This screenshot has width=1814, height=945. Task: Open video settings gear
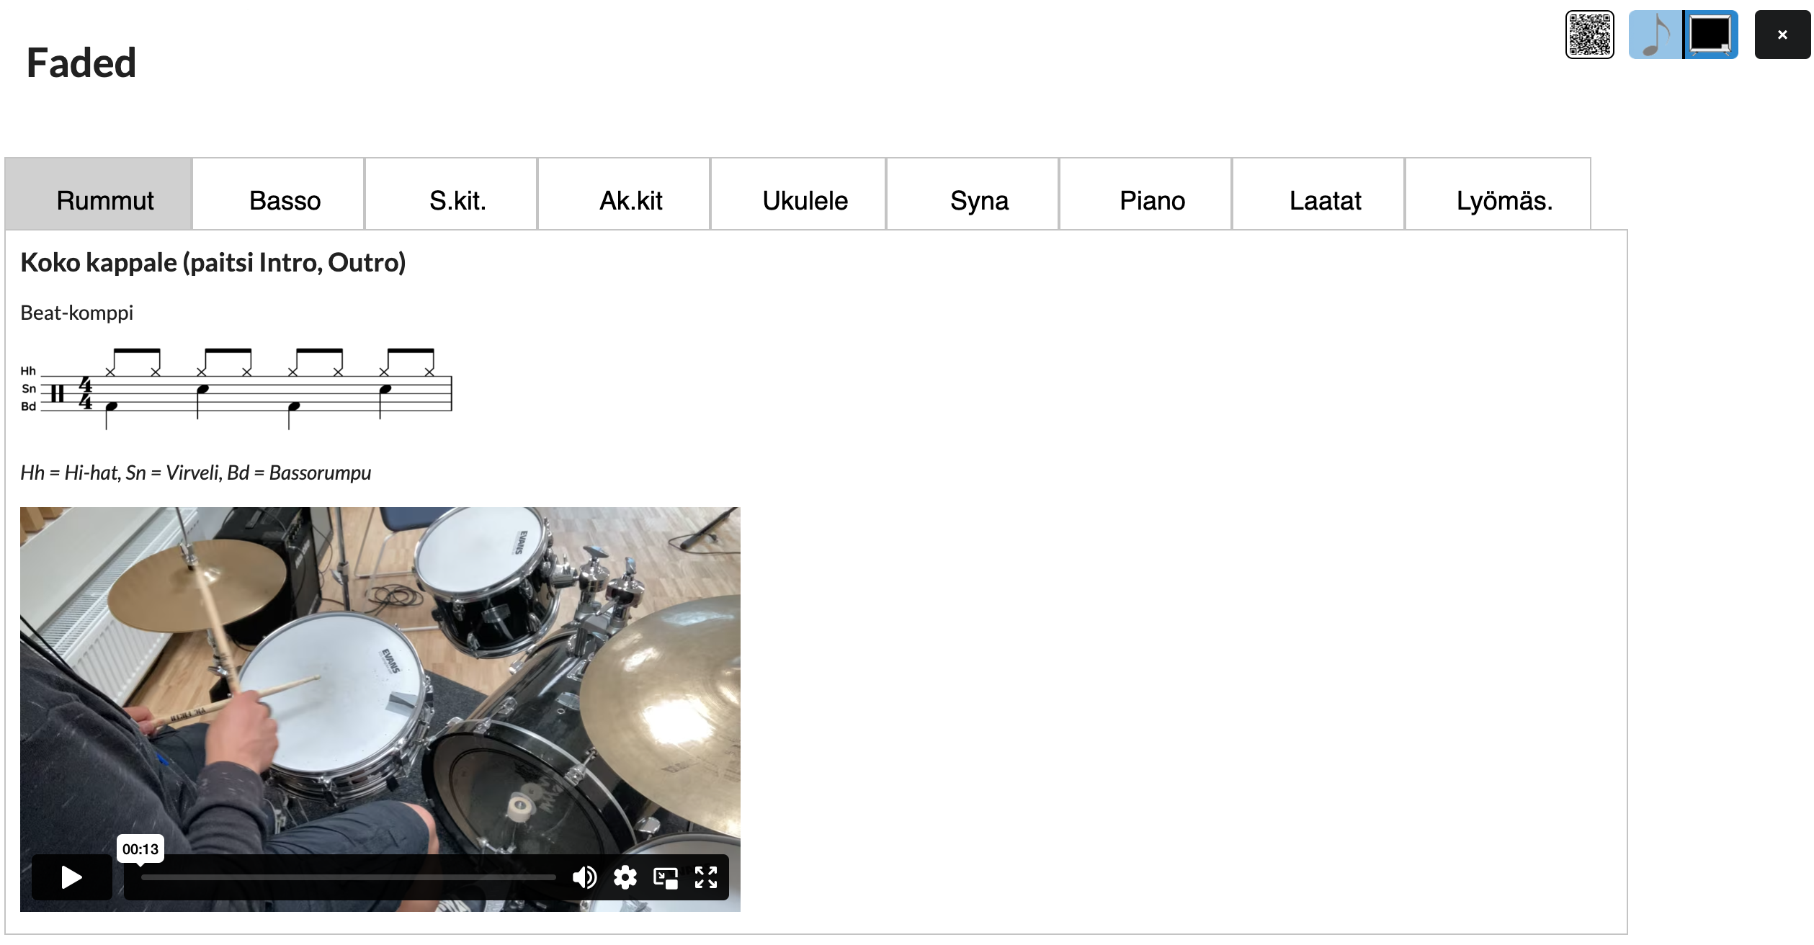pyautogui.click(x=625, y=877)
